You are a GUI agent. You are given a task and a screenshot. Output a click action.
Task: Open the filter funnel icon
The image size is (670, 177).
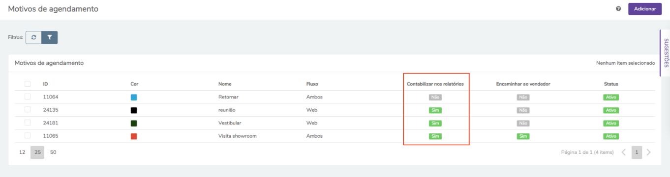(50, 37)
